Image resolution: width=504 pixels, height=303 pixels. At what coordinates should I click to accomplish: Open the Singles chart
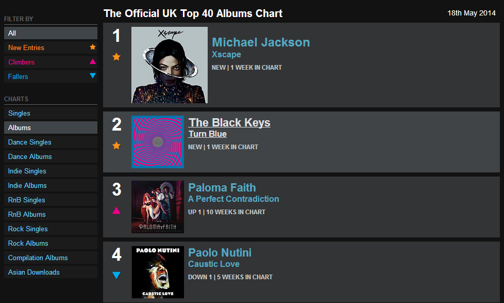tap(19, 113)
